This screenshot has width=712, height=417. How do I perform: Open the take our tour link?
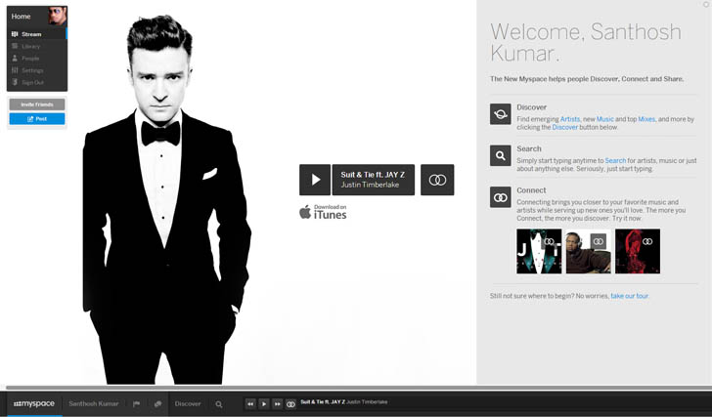[630, 296]
